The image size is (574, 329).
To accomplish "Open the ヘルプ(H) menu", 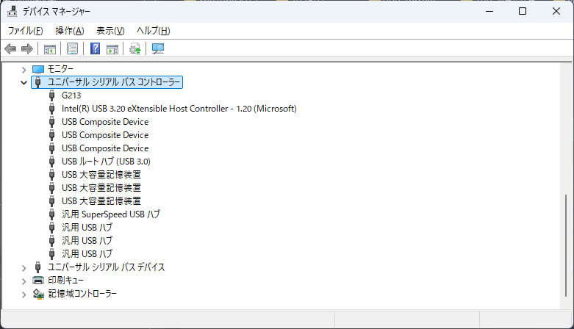I will pos(154,30).
